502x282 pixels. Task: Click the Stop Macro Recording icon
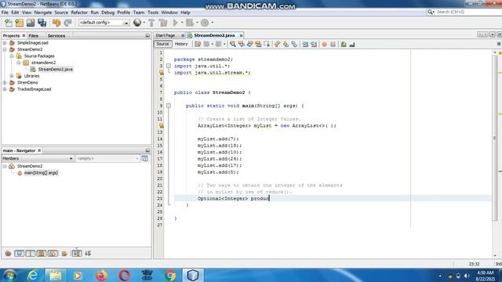[333, 44]
